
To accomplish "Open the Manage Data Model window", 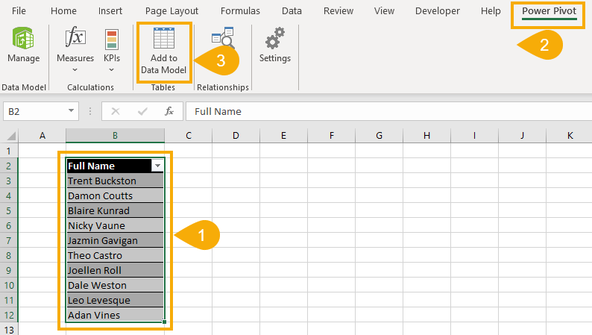I will [x=23, y=45].
